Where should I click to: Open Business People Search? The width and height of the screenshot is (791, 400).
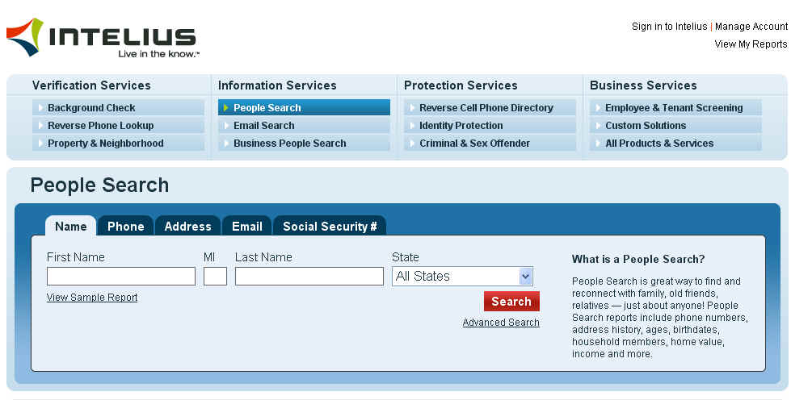coord(304,143)
